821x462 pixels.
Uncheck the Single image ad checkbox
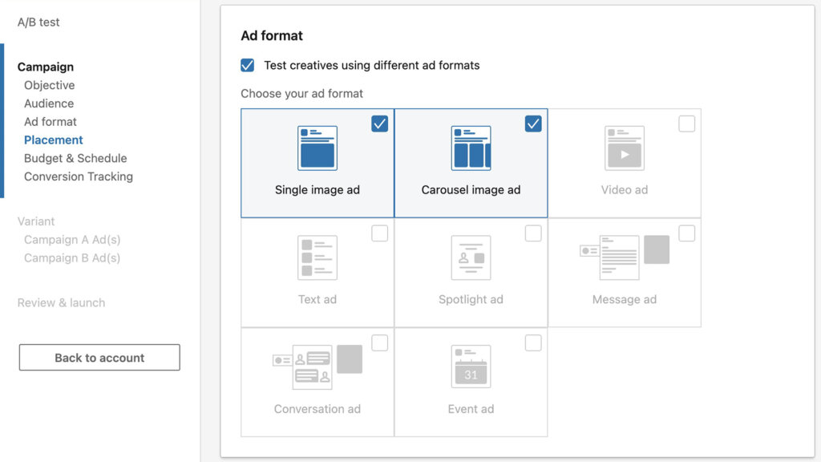(x=379, y=124)
